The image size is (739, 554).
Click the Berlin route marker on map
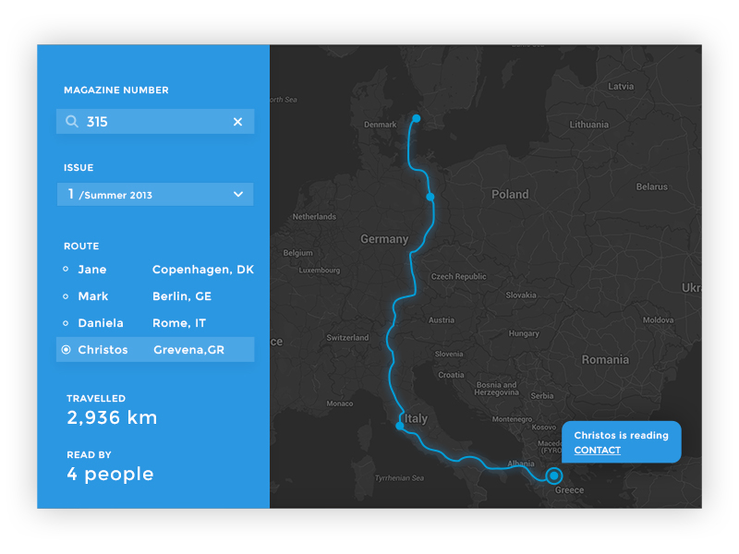pyautogui.click(x=430, y=197)
